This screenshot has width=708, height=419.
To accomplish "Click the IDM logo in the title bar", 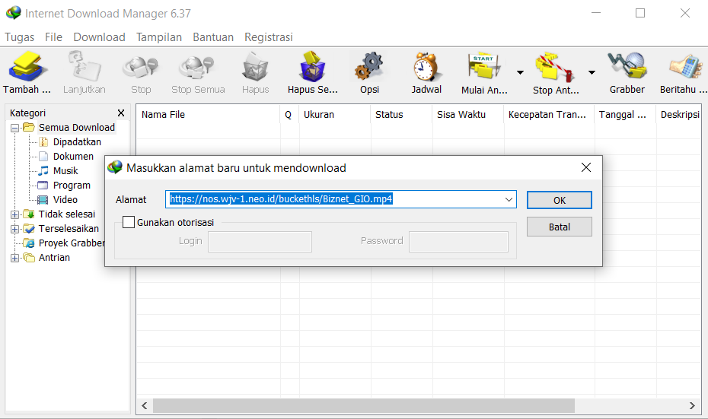I will pos(14,13).
